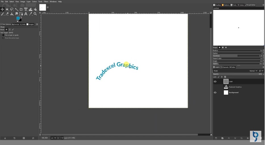Open the Tool Options tab

pos(6,24)
